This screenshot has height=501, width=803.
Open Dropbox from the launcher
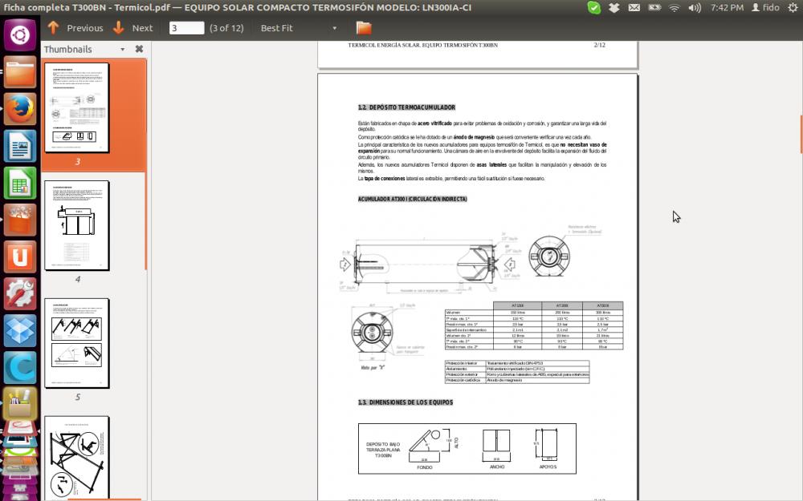tap(20, 330)
